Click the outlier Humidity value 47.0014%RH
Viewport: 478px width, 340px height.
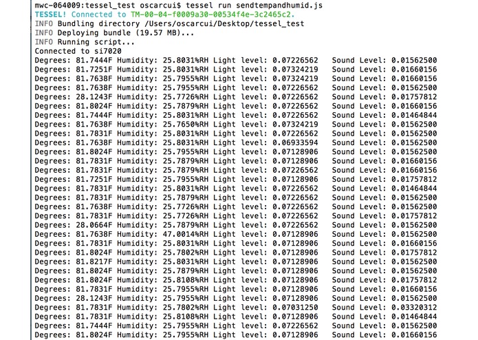[185, 234]
